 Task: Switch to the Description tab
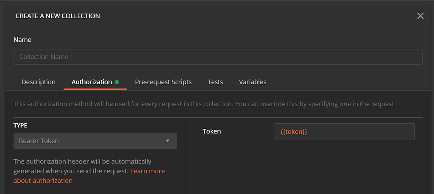[39, 82]
